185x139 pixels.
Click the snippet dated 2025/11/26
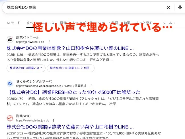point(83,57)
